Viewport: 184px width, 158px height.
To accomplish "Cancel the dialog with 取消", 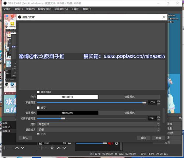I will [158, 138].
